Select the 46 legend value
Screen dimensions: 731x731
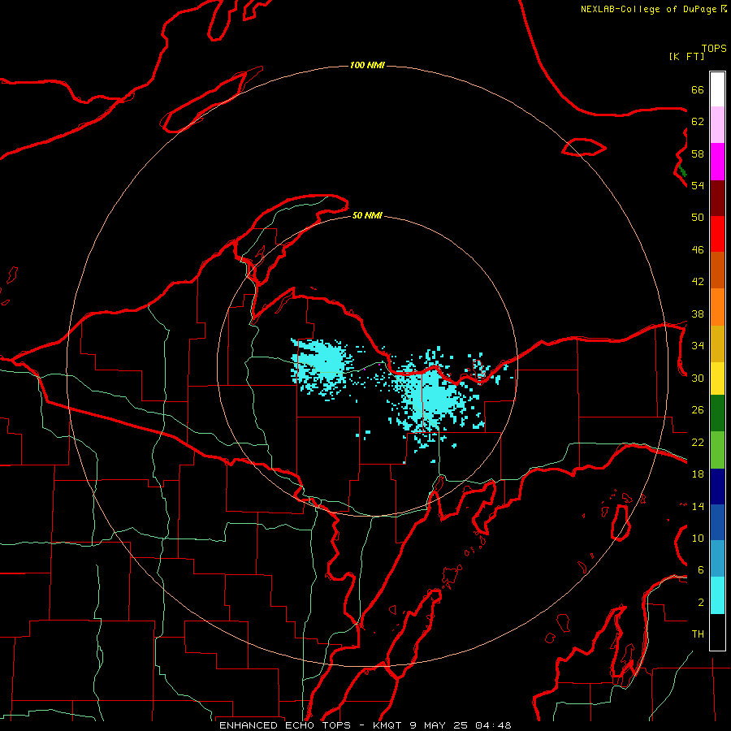698,250
